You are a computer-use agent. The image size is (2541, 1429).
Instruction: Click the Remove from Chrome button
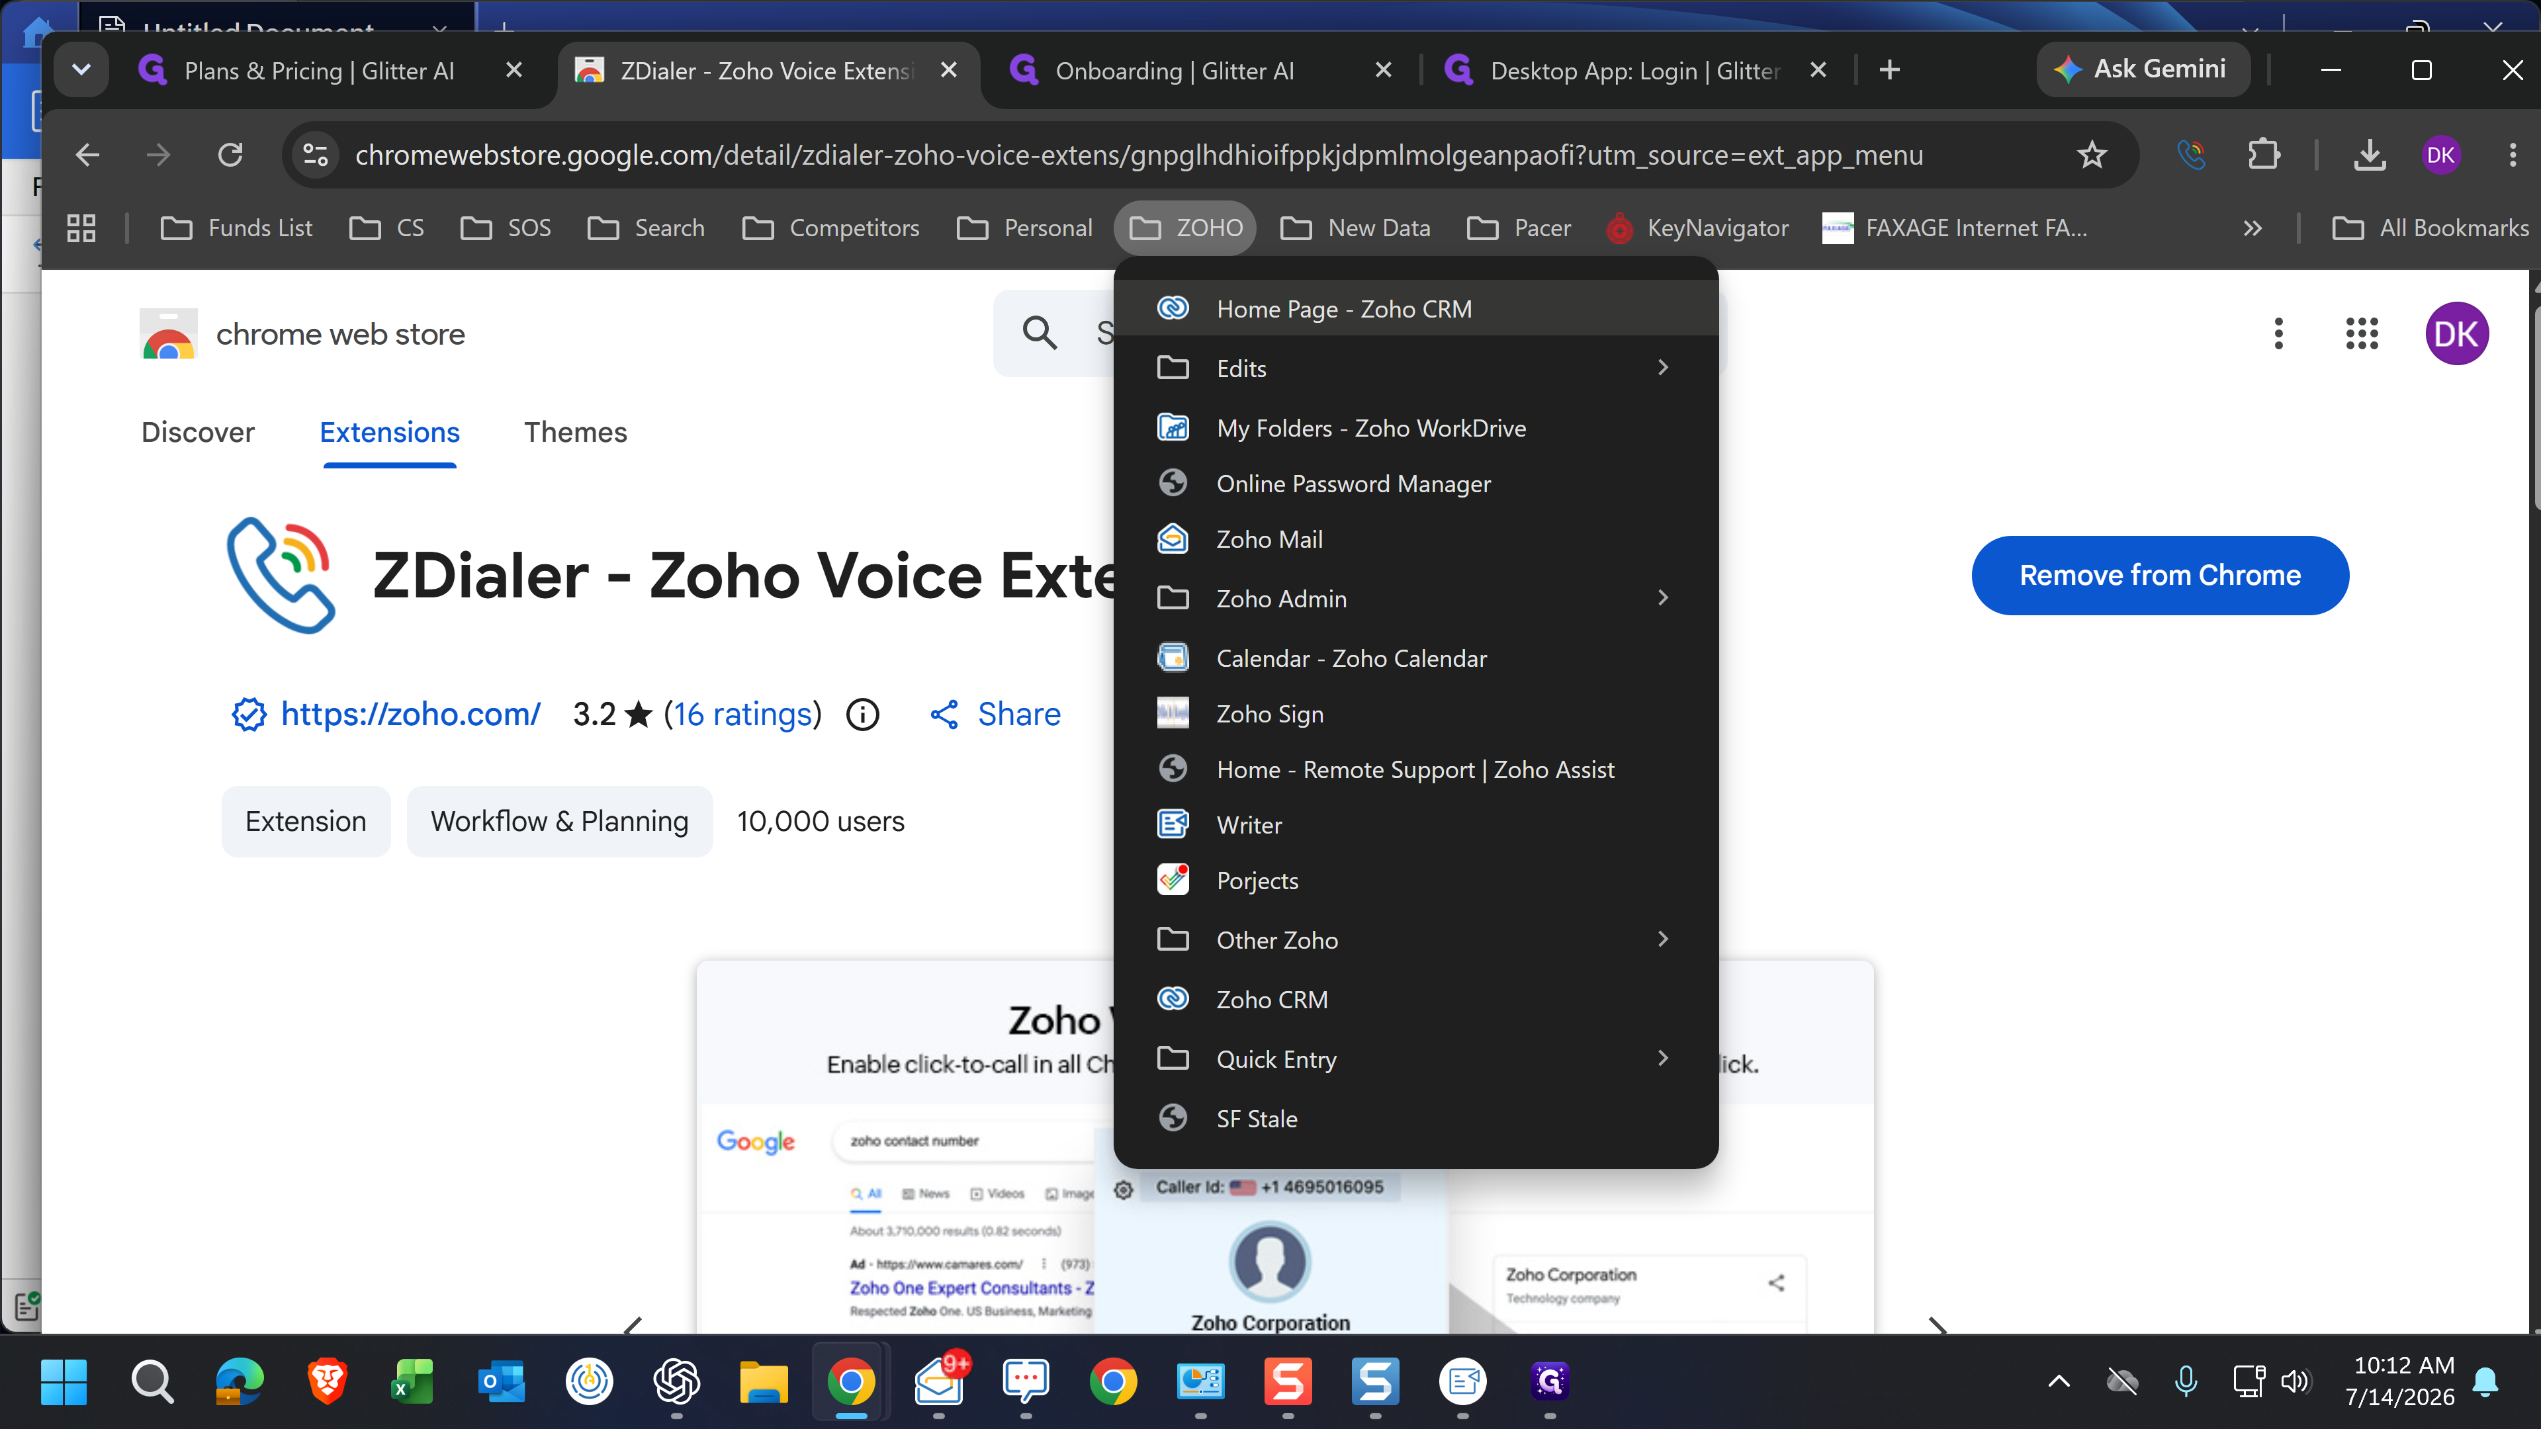[2159, 575]
